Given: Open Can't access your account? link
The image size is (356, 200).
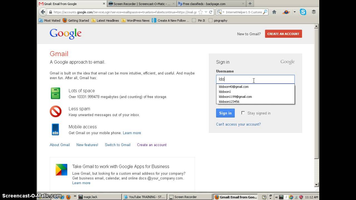Looking at the screenshot, I should (x=238, y=124).
